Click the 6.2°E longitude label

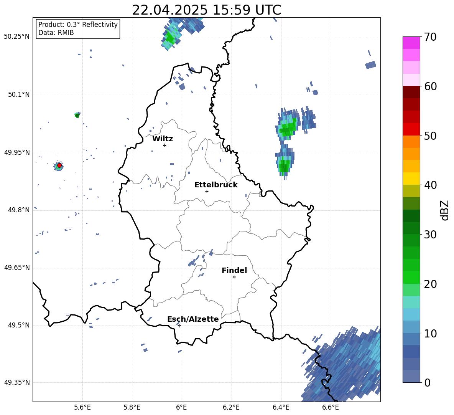click(x=231, y=407)
